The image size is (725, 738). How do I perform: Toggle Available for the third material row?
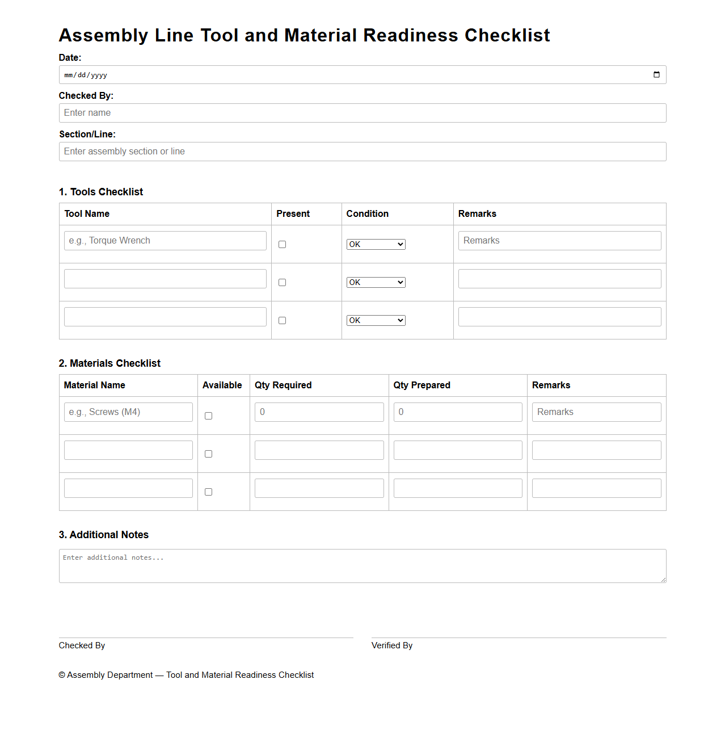pyautogui.click(x=208, y=492)
